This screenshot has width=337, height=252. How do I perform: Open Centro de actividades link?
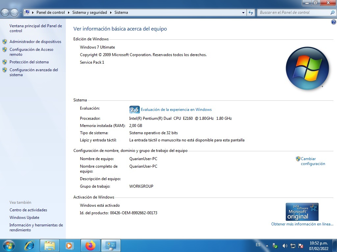click(28, 210)
